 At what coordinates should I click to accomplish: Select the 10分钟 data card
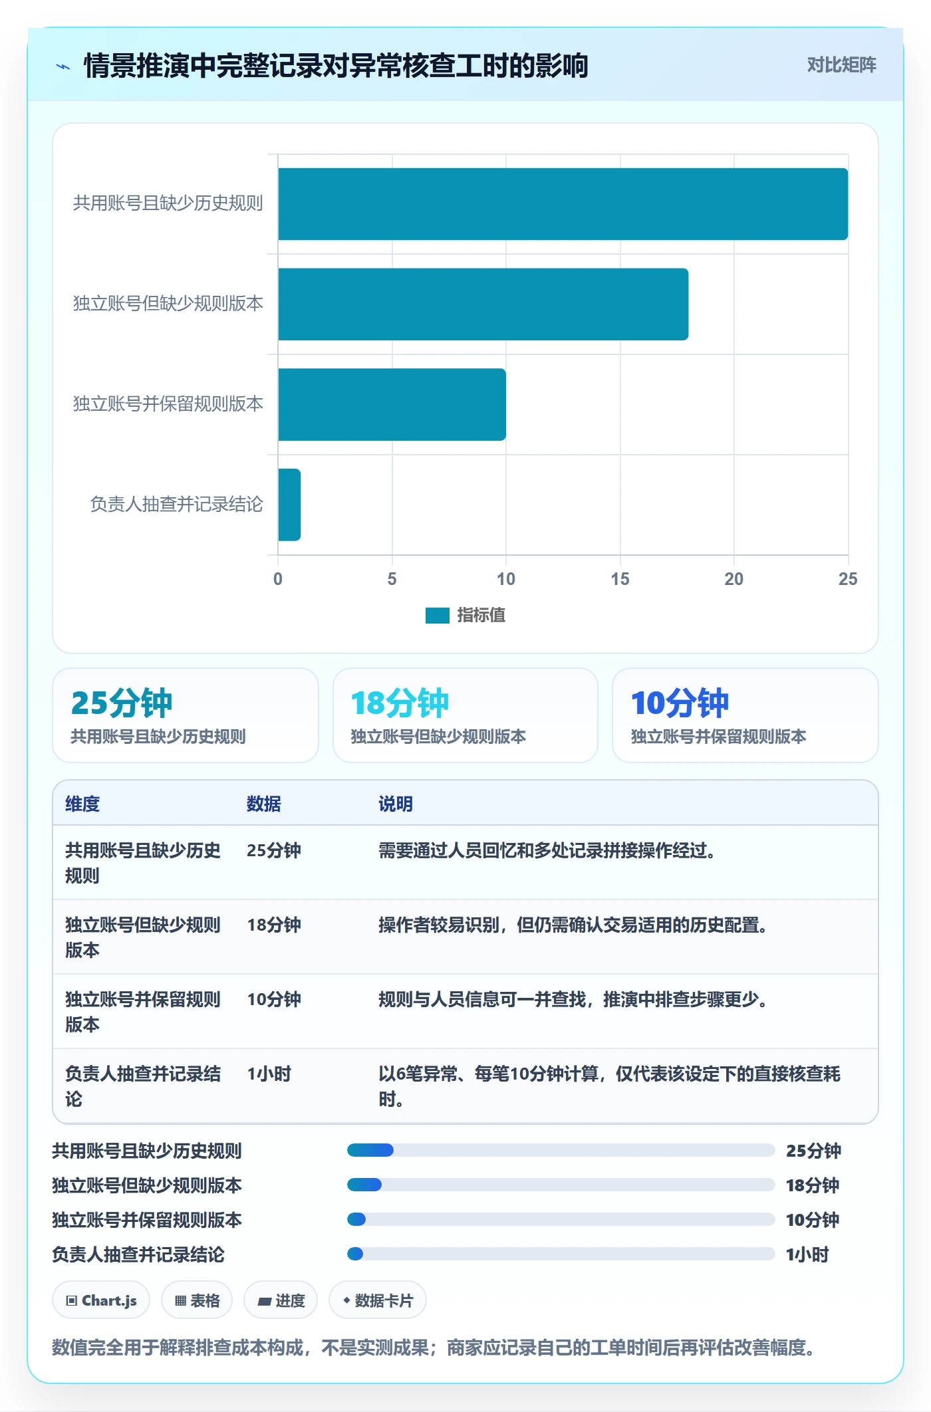[745, 715]
